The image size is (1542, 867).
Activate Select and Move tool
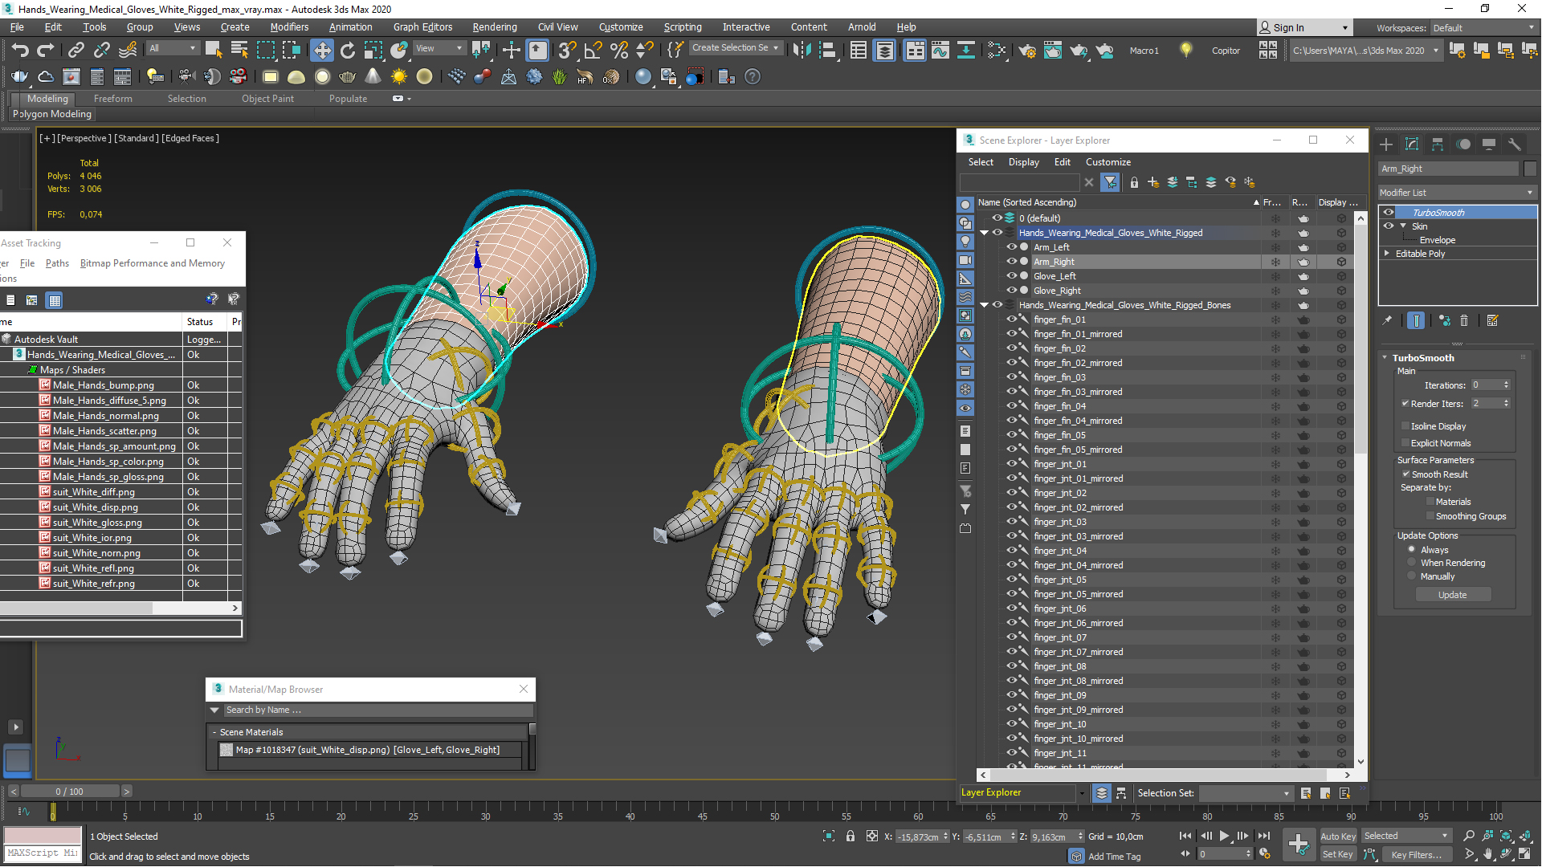(322, 50)
